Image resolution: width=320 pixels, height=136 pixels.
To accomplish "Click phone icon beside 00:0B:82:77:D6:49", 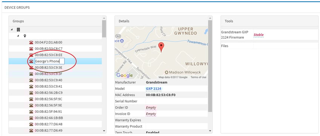I will tap(31, 130).
